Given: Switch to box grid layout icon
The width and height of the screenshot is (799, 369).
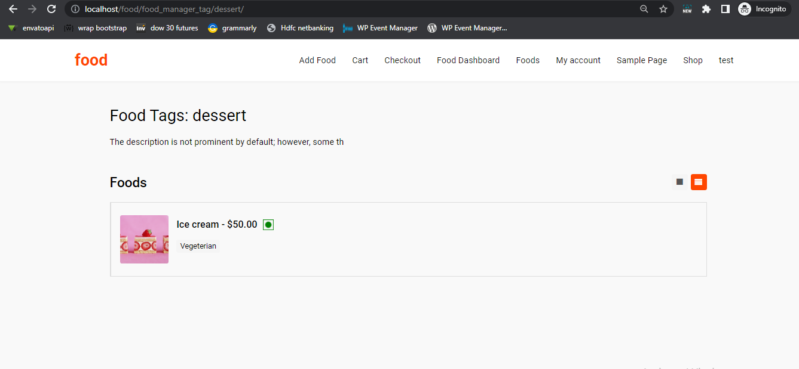Looking at the screenshot, I should point(679,182).
